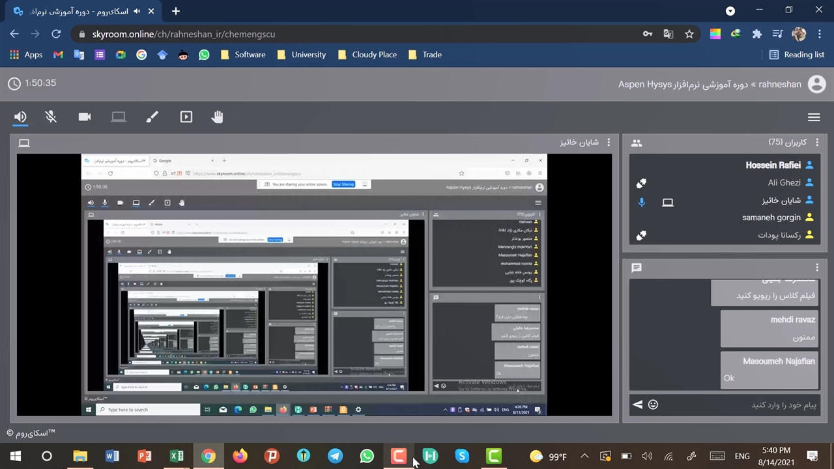Bookmark this page with star icon
The image size is (834, 469).
coord(689,34)
